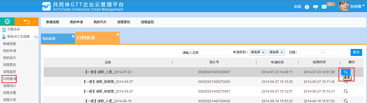The height and width of the screenshot is (103, 367).
Task: Open the envelope messages icon
Action: 324,7
